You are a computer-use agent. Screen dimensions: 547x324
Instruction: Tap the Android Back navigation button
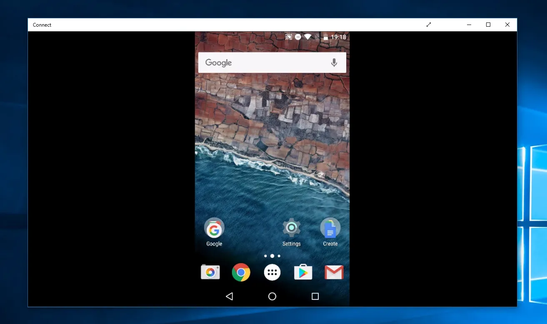[229, 296]
